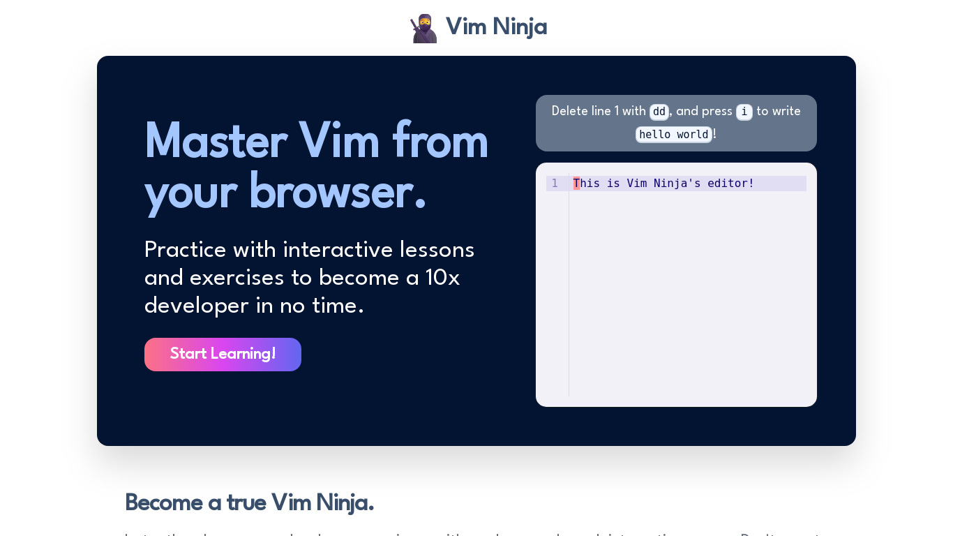This screenshot has height=536, width=953.
Task: Click the ninja emoji logo icon
Action: (423, 29)
